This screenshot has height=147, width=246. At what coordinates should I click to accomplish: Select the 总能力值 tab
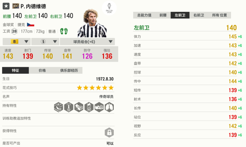(x=145, y=15)
